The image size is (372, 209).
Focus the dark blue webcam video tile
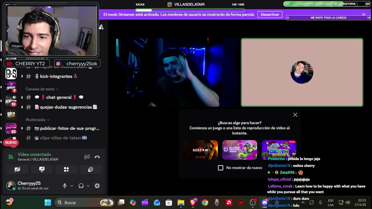(178, 73)
